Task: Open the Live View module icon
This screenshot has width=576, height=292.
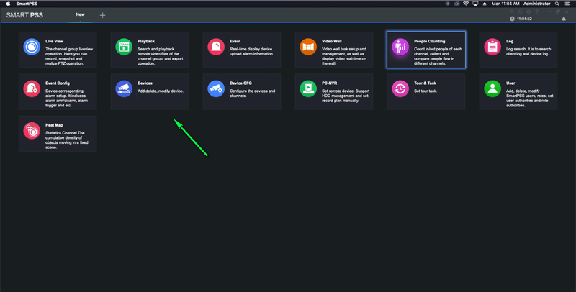Action: pyautogui.click(x=32, y=47)
